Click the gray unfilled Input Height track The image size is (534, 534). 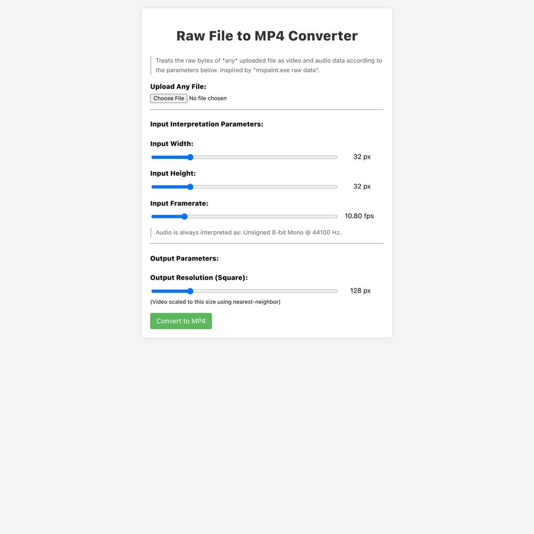[264, 187]
